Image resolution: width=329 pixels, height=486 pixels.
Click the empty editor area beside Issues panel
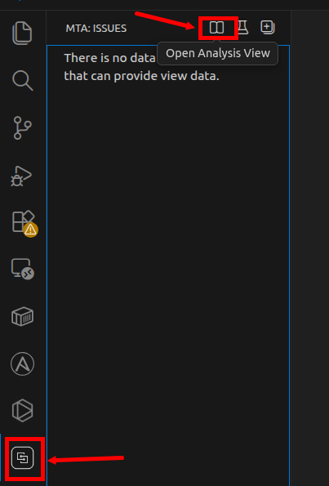[309, 248]
